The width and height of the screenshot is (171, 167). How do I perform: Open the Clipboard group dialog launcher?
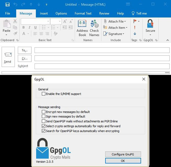17,40
